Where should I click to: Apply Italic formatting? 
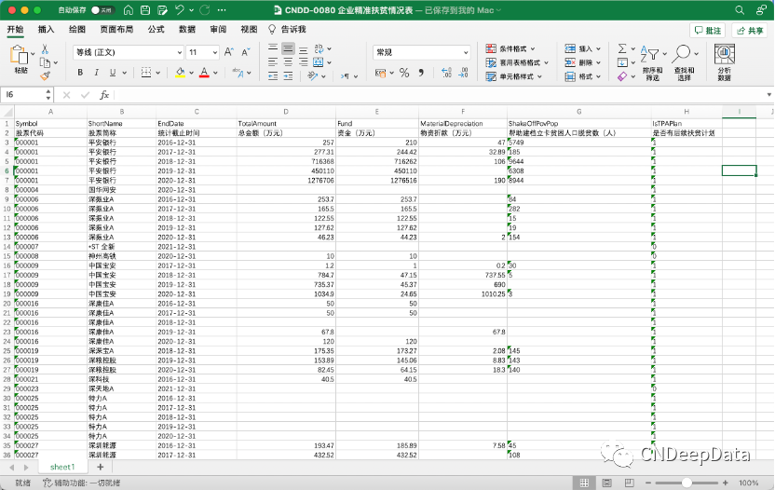(96, 73)
